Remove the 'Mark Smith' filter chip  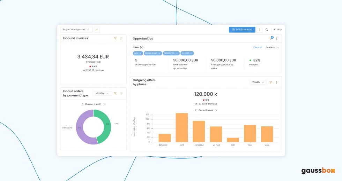click(x=177, y=53)
